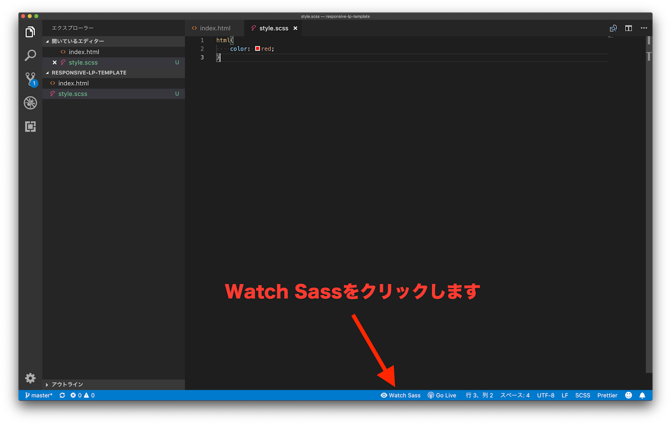Click the red color swatch beside red value

257,48
